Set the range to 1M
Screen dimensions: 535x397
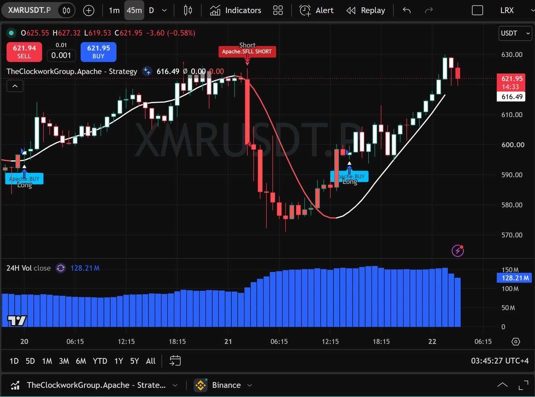click(x=47, y=361)
